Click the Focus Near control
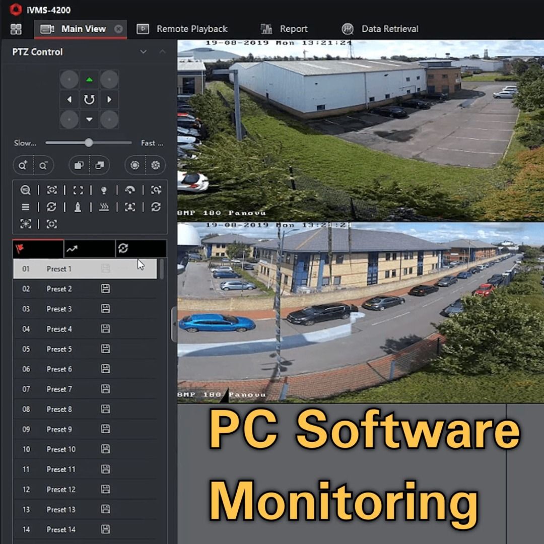 coord(79,165)
